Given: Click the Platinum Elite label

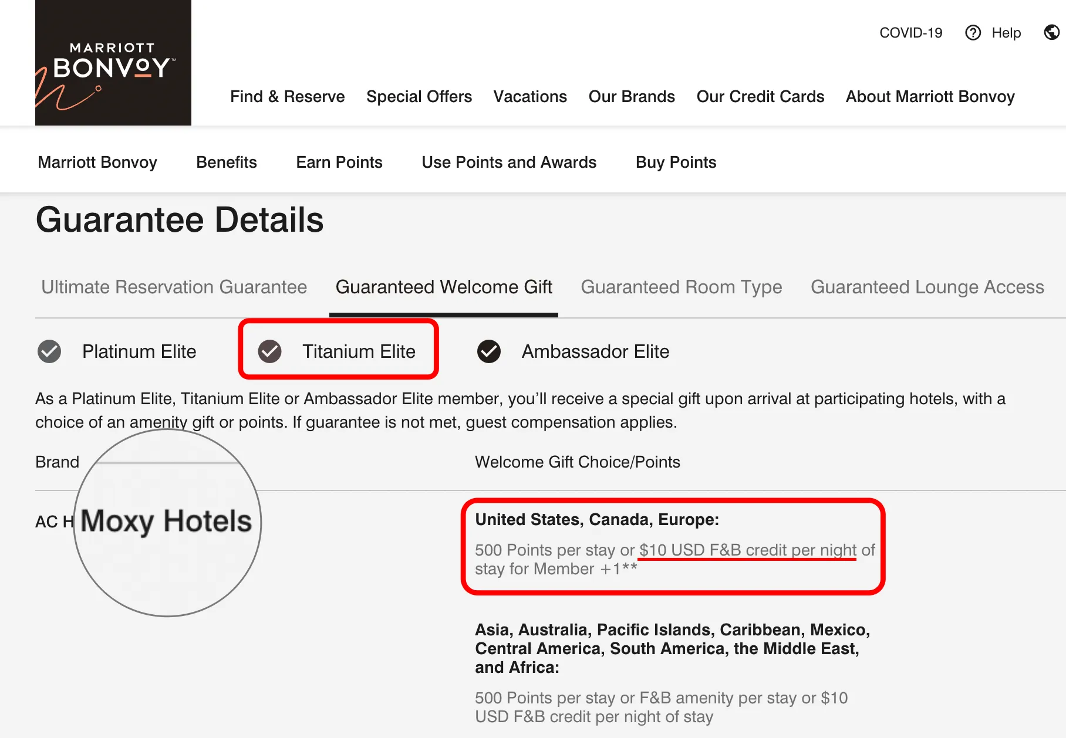Looking at the screenshot, I should 139,351.
